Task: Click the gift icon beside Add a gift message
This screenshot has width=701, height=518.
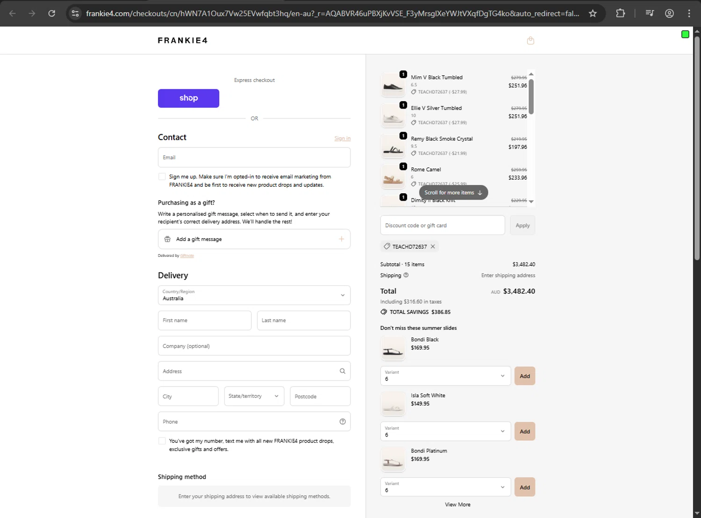Action: 167,239
